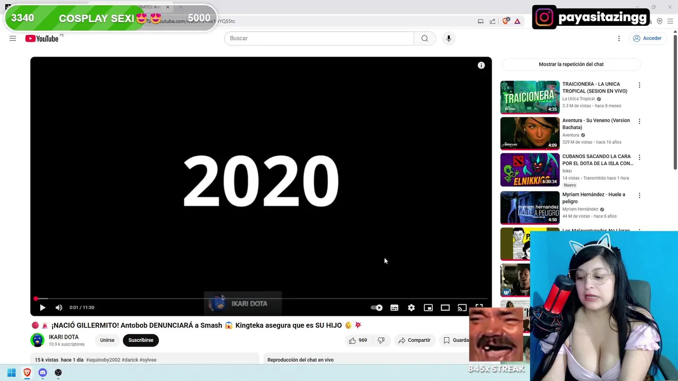This screenshot has width=678, height=381.
Task: Click the search magnifier button
Action: [425, 38]
